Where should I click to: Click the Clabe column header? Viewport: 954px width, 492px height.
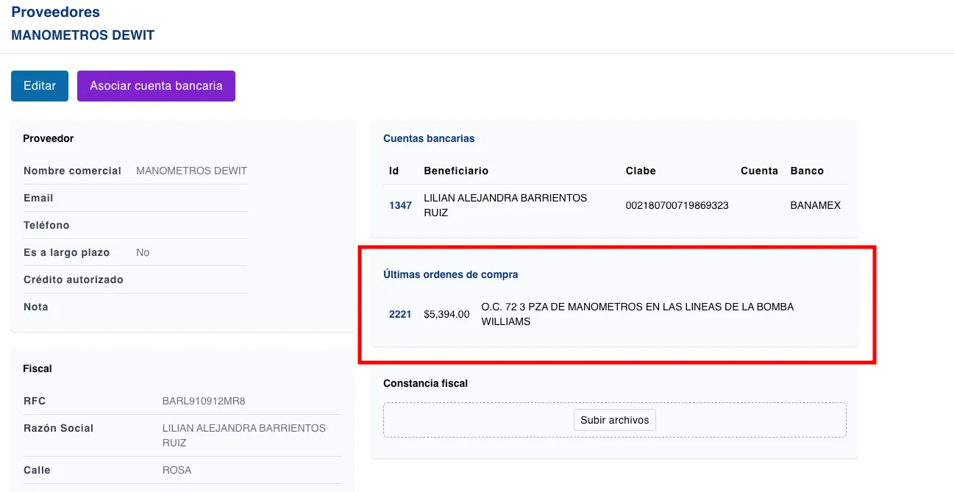641,171
